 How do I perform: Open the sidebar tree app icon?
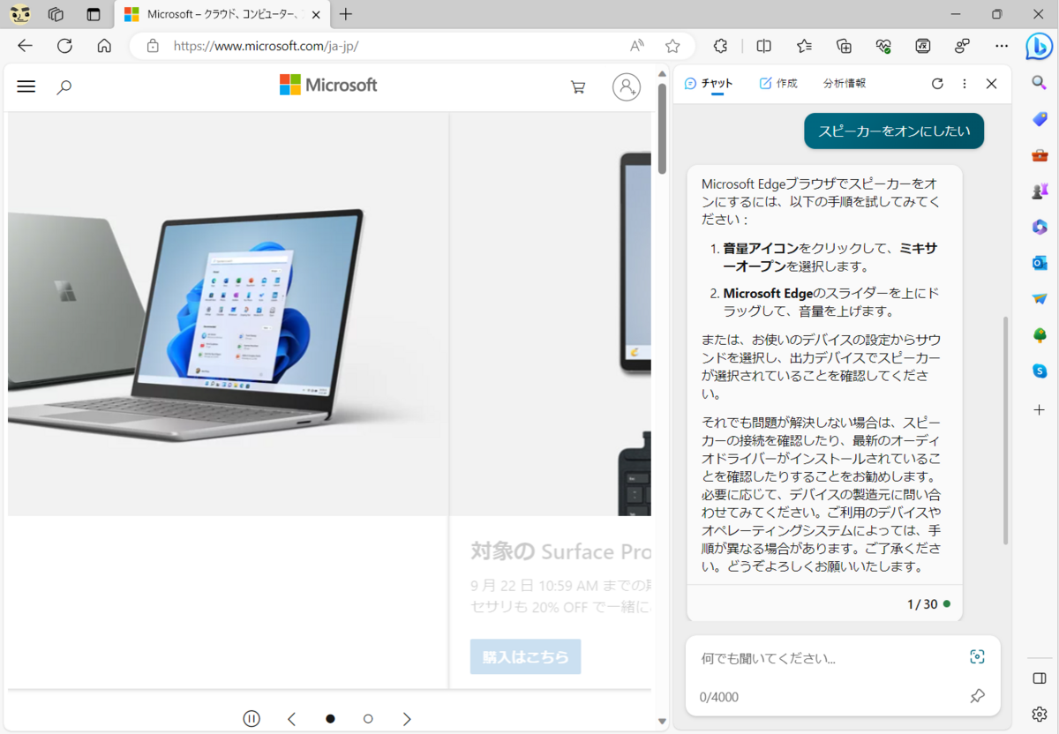(1040, 335)
